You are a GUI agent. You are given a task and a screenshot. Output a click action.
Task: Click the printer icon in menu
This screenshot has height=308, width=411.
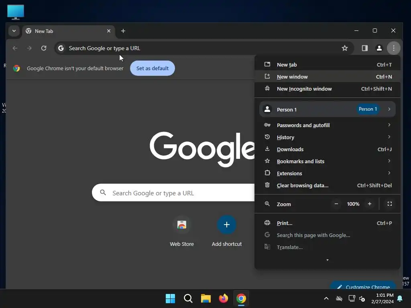pos(267,223)
